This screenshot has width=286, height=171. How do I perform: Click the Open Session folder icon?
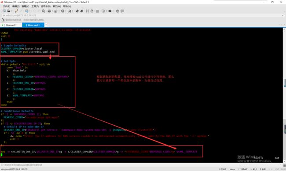pos(8,11)
